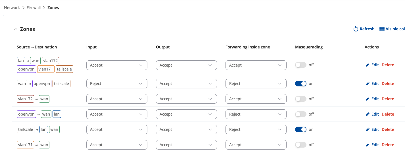
Task: Open Forwarding inside zone dropdown for openvpn
Action: 256,114
